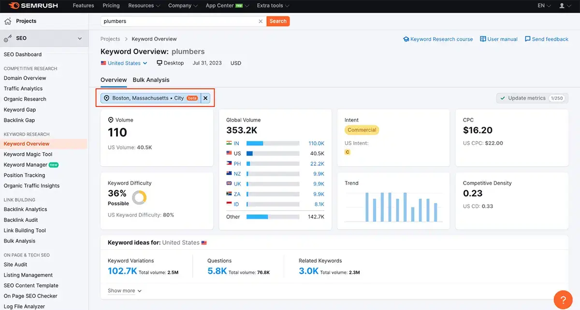This screenshot has width=580, height=310.
Task: Open the United States country dropdown
Action: 124,63
